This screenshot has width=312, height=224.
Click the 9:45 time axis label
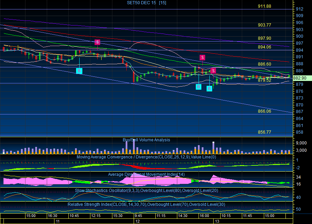pos(138,216)
